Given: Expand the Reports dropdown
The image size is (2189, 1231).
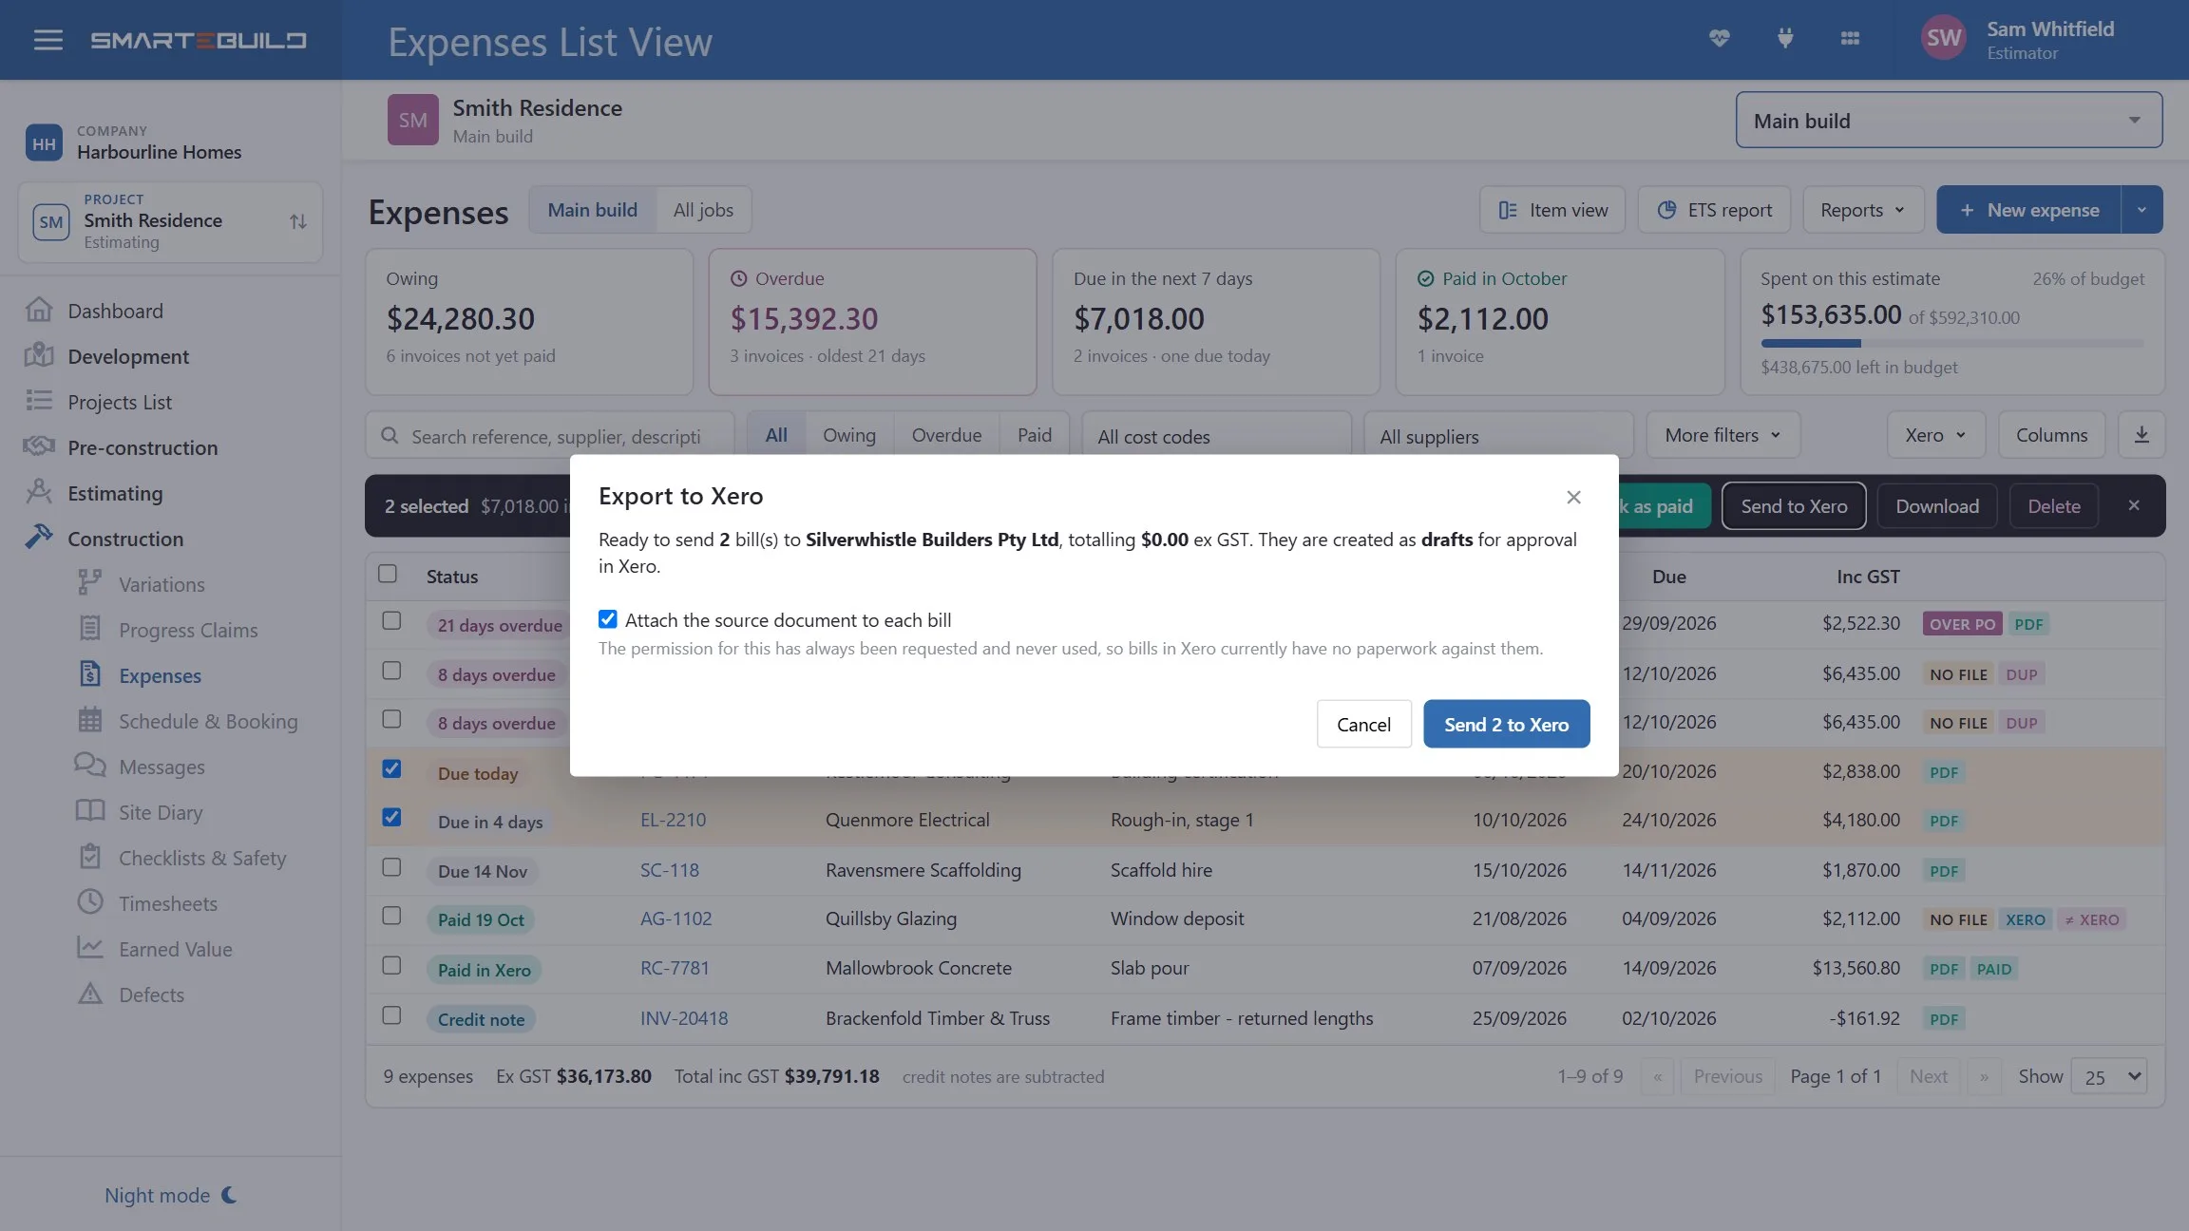Looking at the screenshot, I should click(1863, 210).
